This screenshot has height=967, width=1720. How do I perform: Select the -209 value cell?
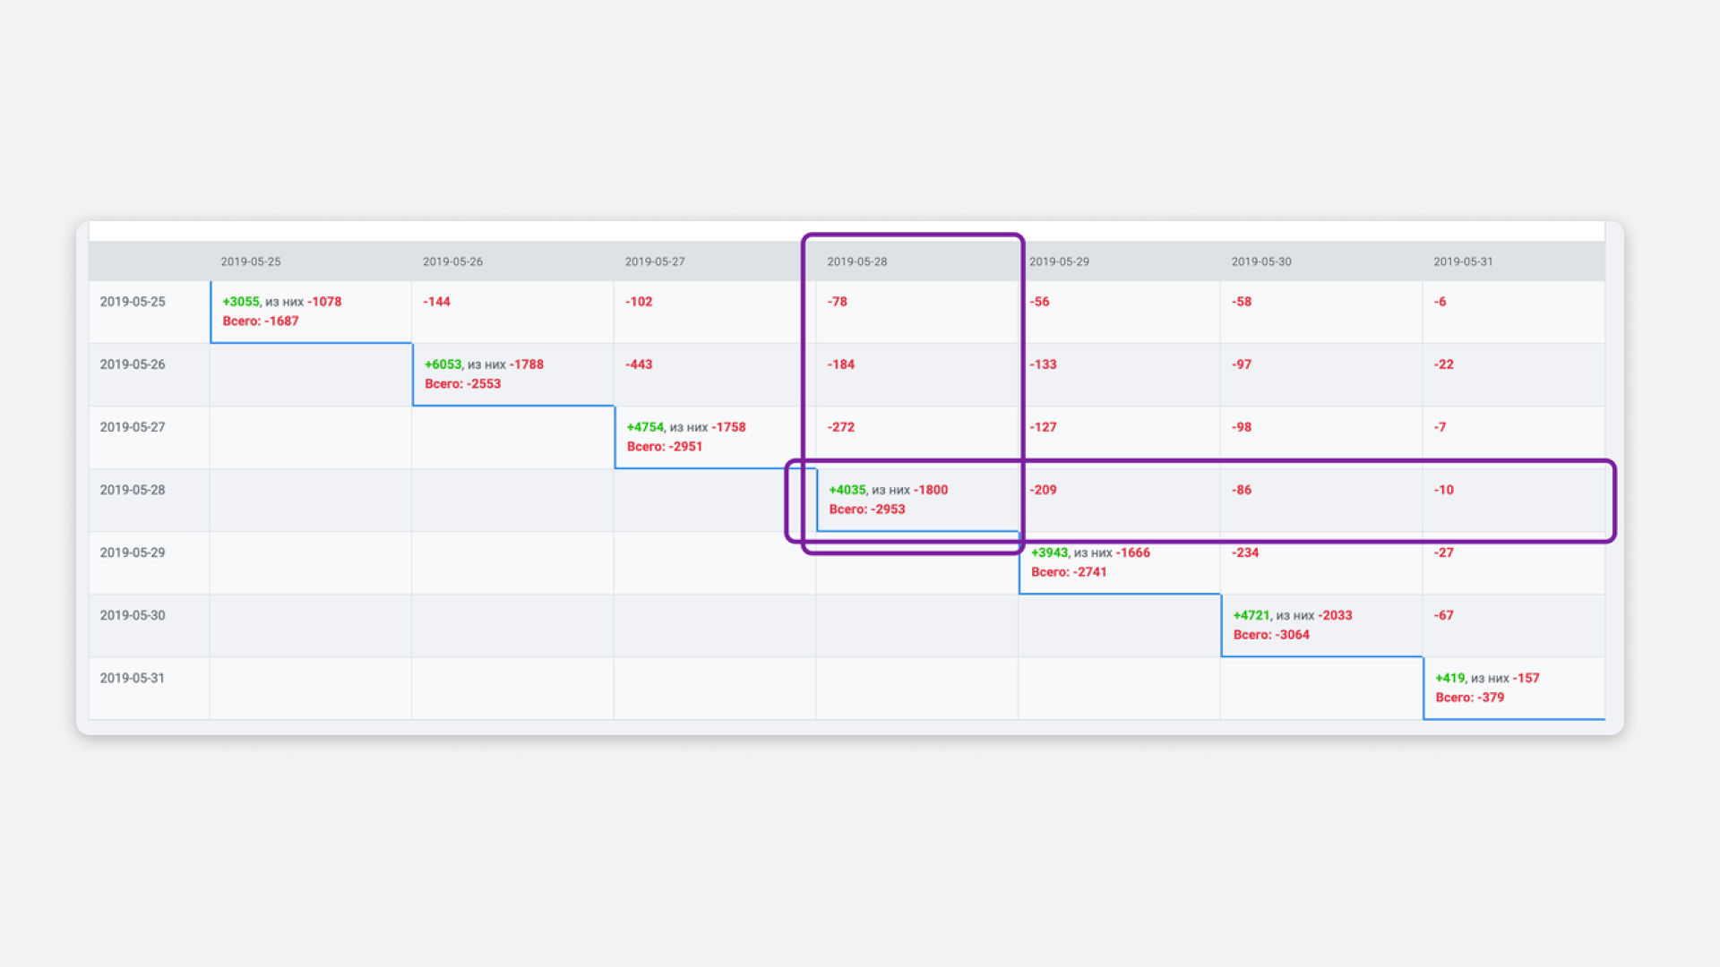coord(1043,490)
